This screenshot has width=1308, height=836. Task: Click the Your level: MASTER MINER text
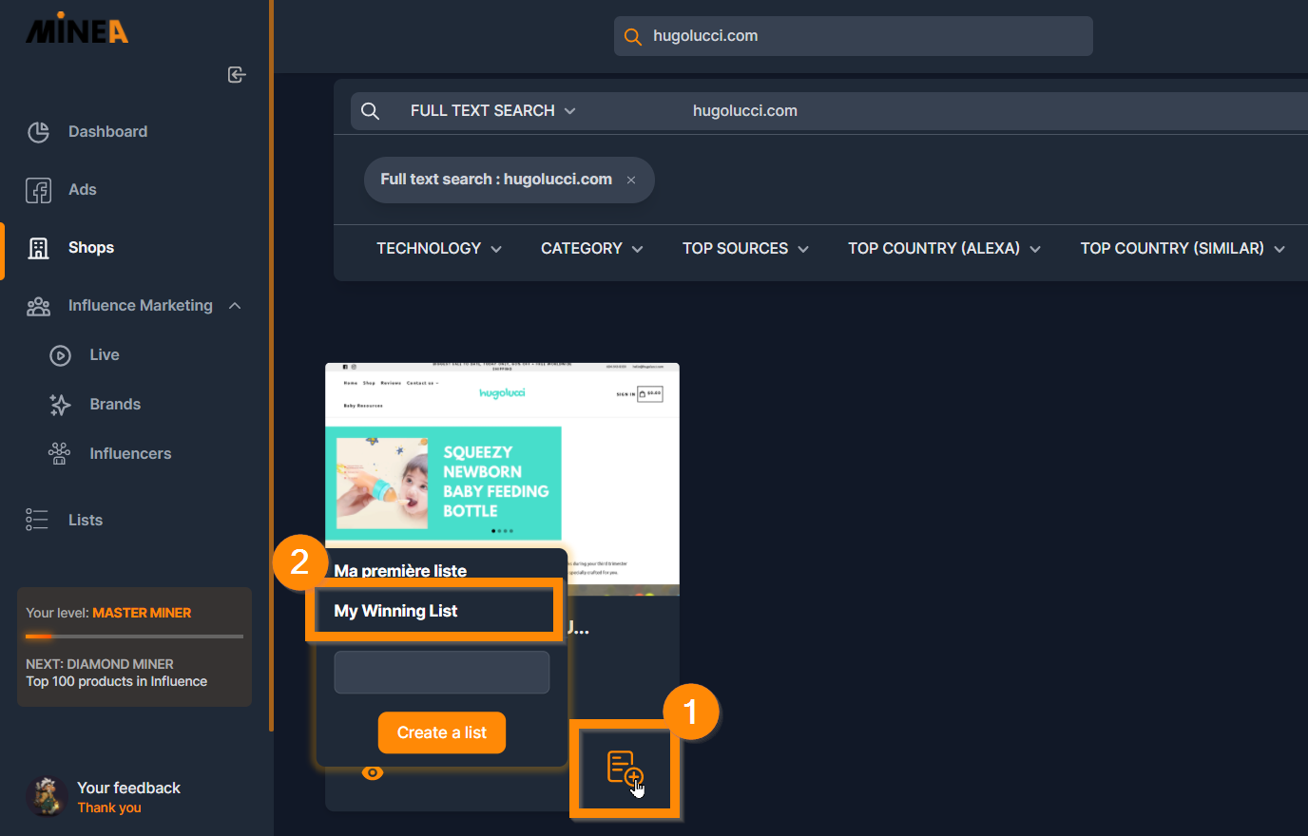[x=108, y=613]
